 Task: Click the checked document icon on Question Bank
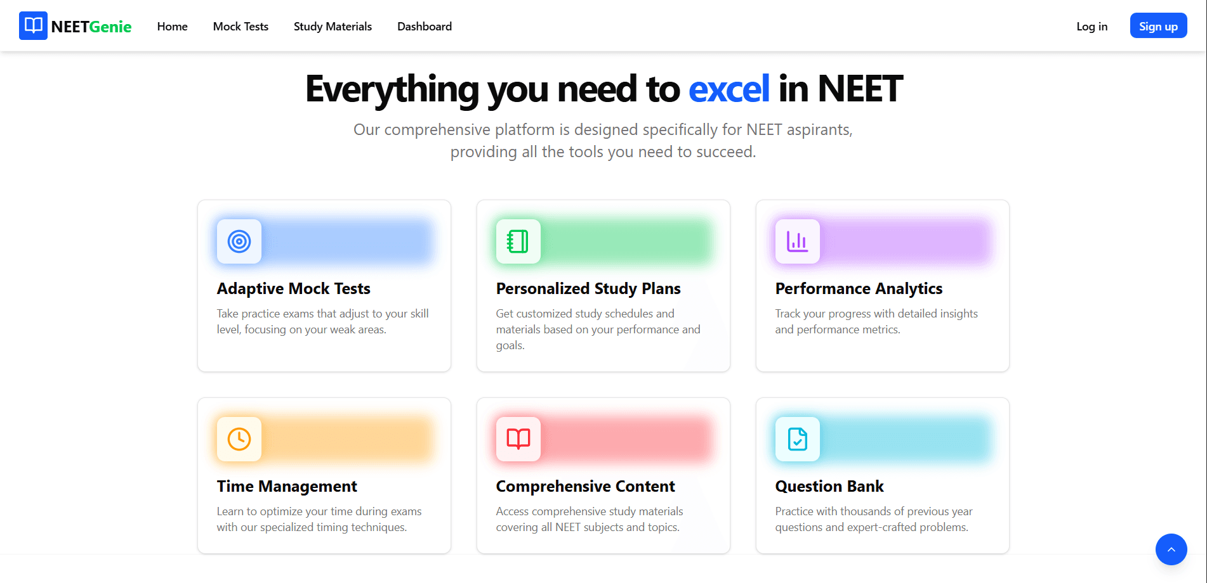pos(797,439)
